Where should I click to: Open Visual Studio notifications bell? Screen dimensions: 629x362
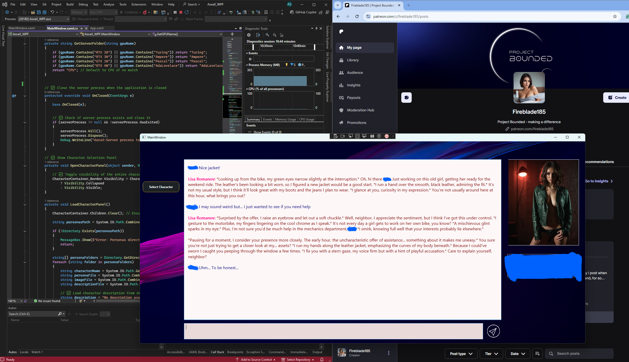click(322, 360)
